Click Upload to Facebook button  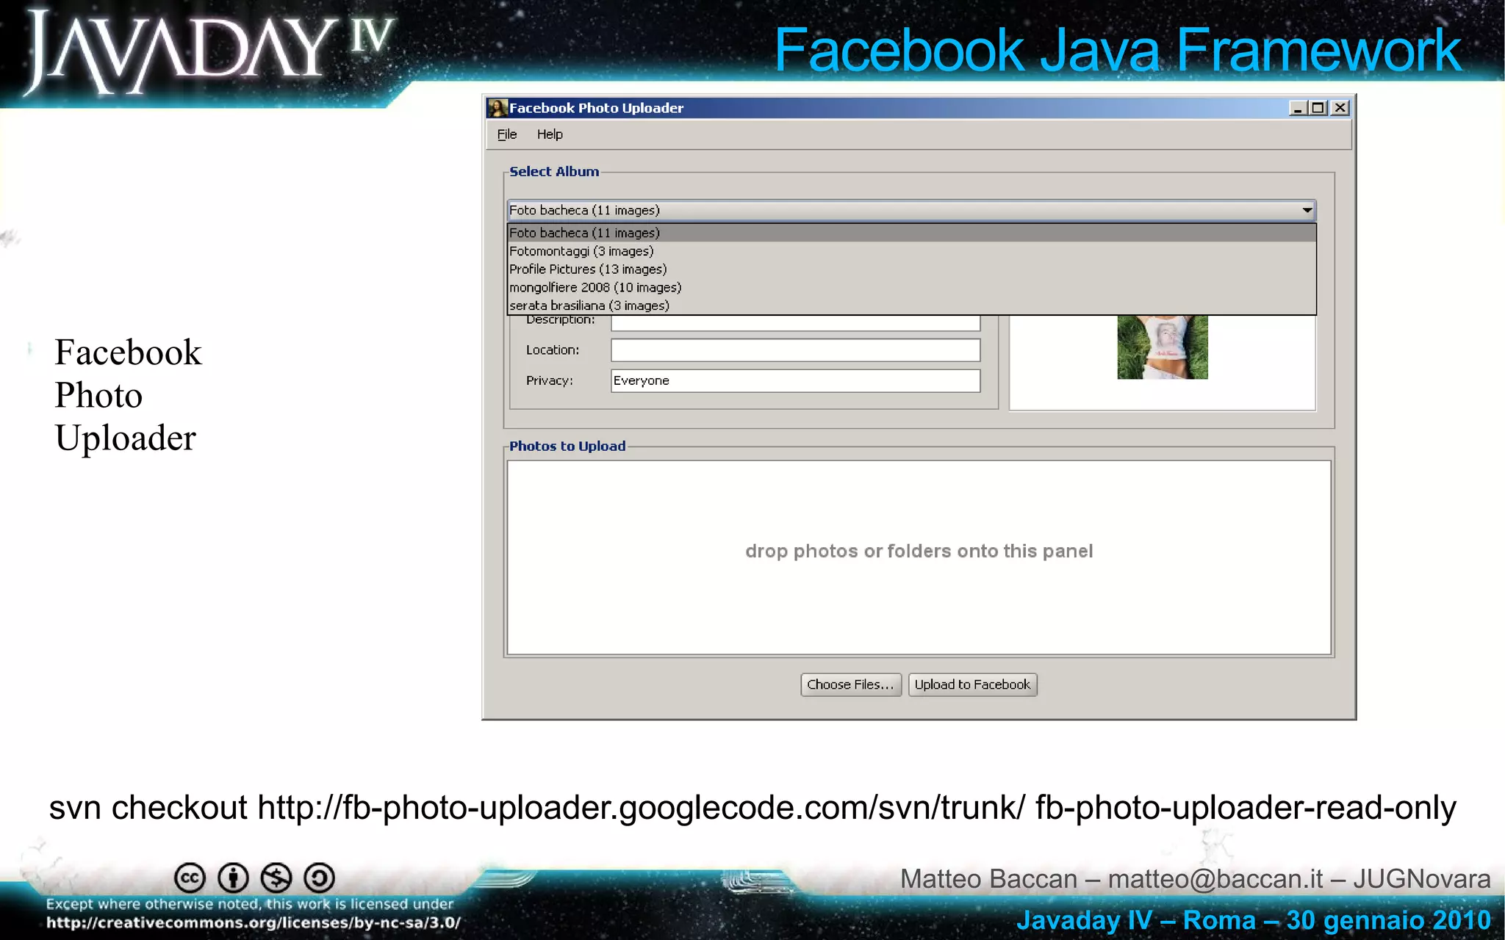click(x=972, y=684)
